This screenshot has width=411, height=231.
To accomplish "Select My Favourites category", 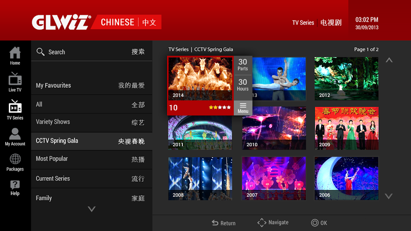I will pos(91,85).
